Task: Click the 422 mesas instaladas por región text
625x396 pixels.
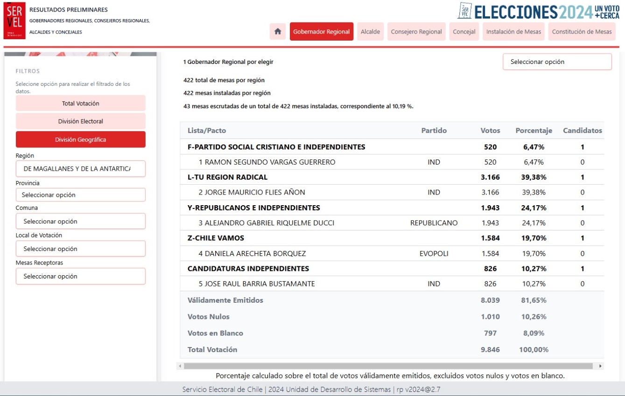Action: coord(227,93)
